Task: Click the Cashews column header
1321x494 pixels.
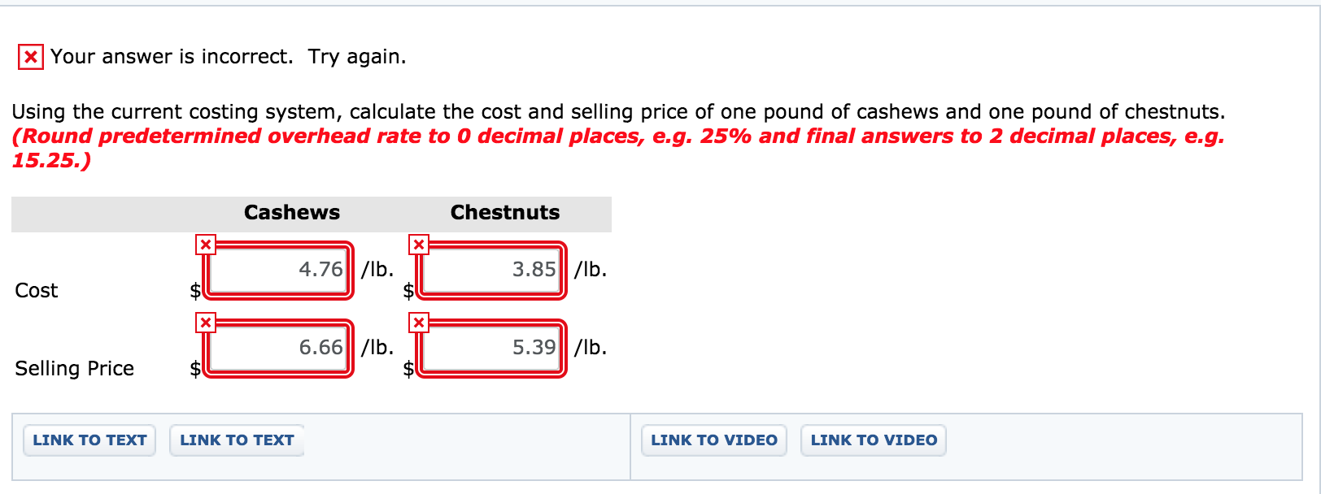Action: 291,212
